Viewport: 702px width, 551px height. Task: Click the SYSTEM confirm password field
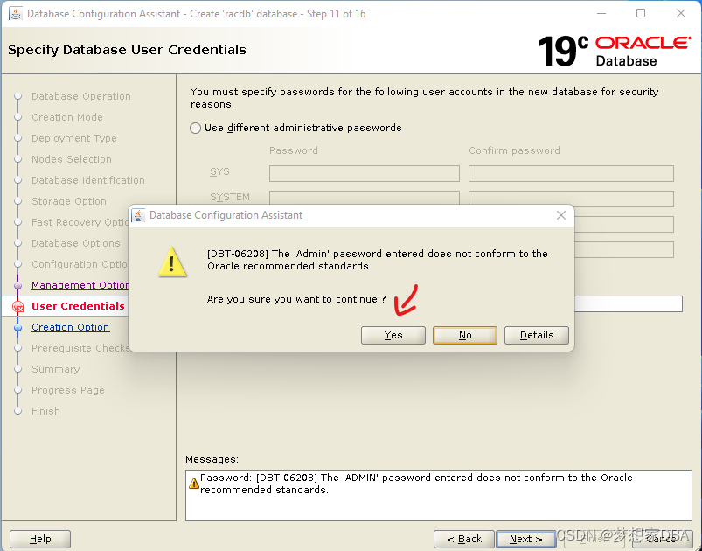571,199
